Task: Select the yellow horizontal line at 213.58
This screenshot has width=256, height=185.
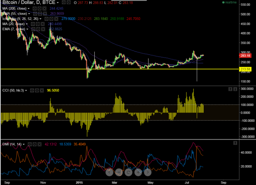Action: pos(120,69)
